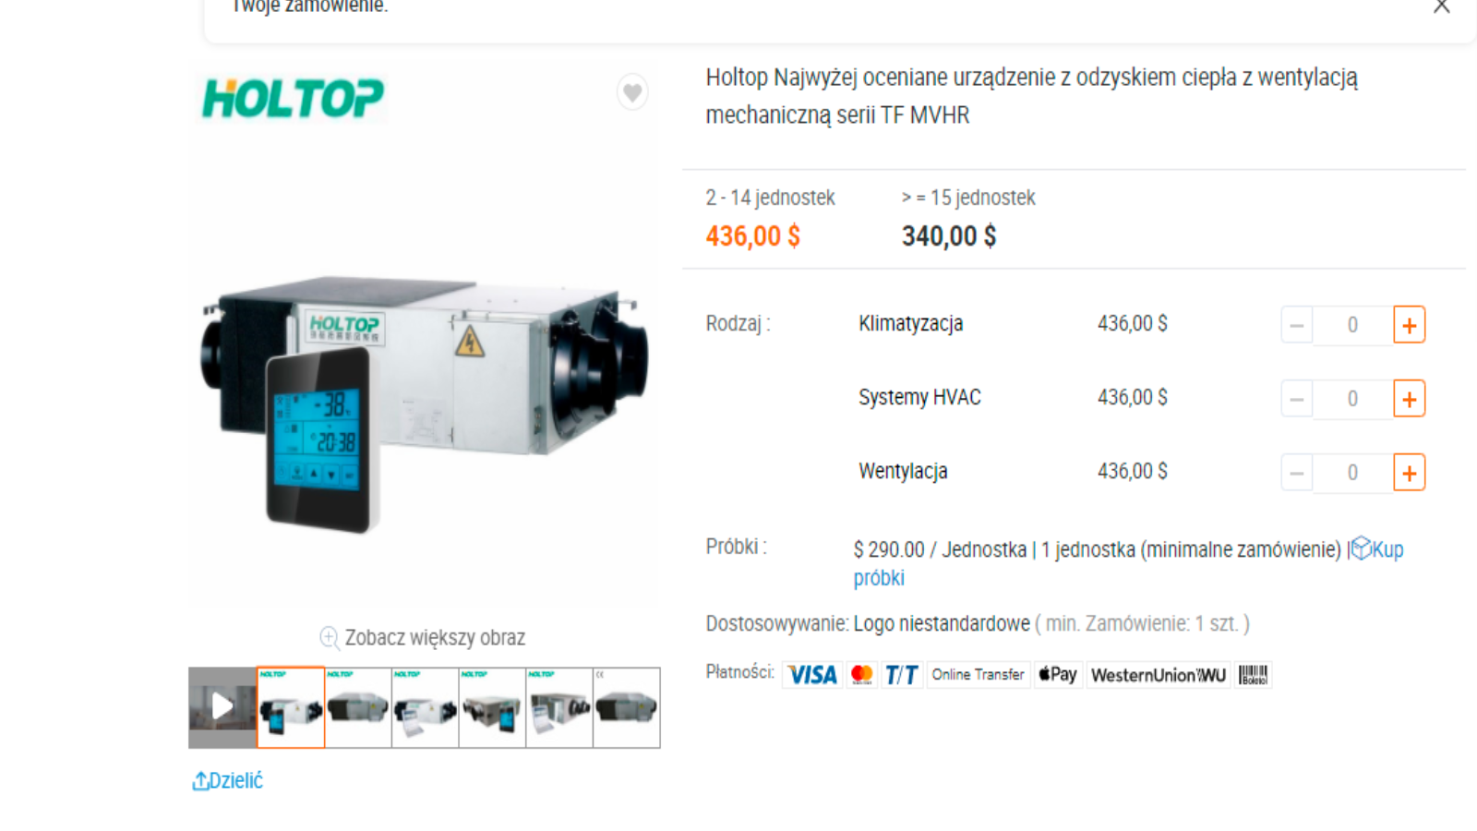This screenshot has width=1477, height=831.
Task: Decrease Systemy HVAC quantity with minus button
Action: point(1297,399)
